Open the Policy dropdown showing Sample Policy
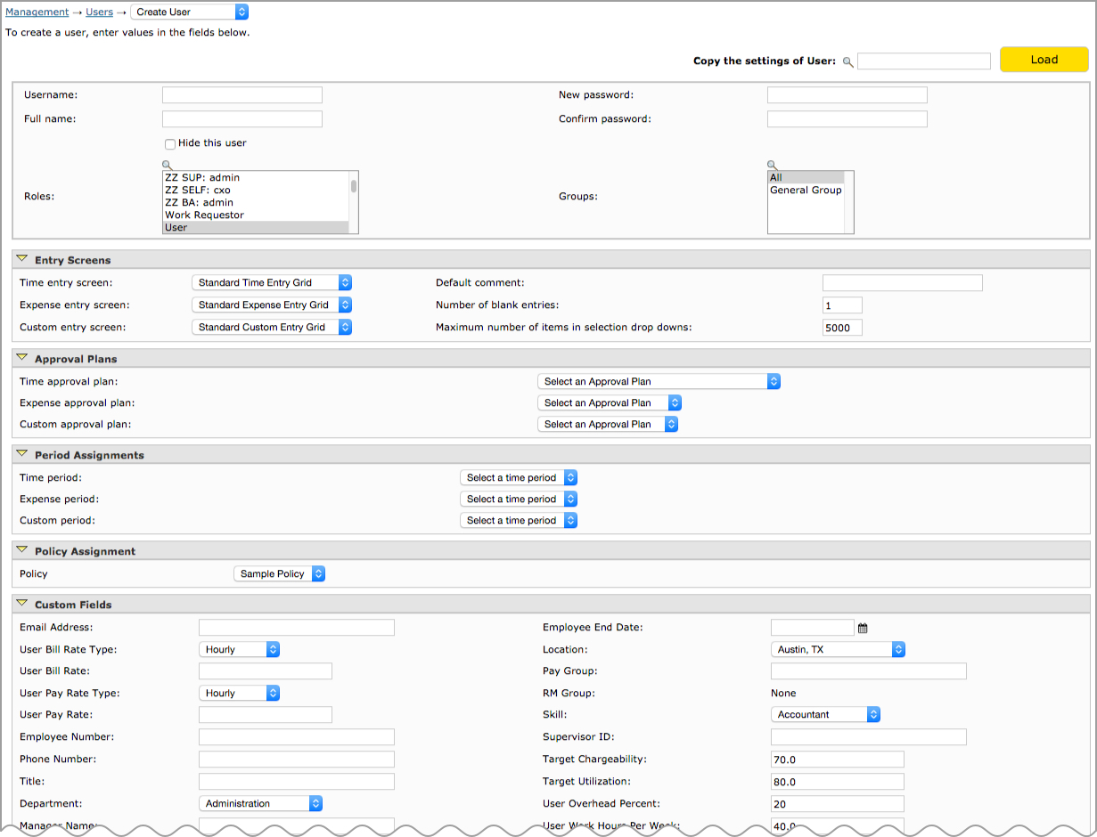Viewport: 1097px width, 837px height. click(x=280, y=573)
